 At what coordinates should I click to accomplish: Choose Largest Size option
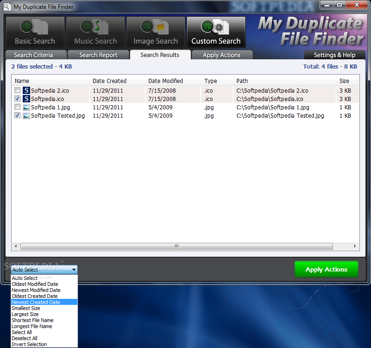(44, 314)
